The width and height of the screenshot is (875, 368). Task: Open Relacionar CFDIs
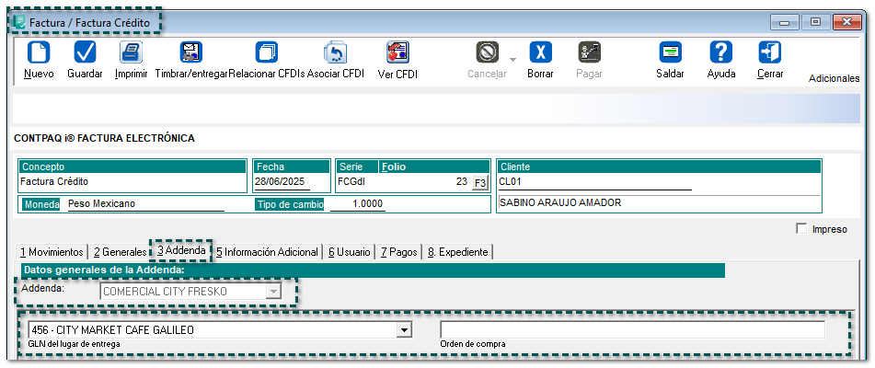tap(266, 52)
